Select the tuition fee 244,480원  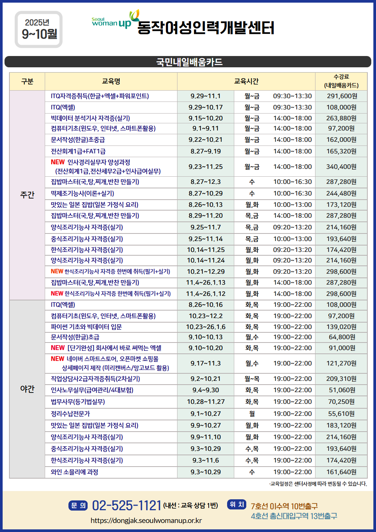pos(341,194)
